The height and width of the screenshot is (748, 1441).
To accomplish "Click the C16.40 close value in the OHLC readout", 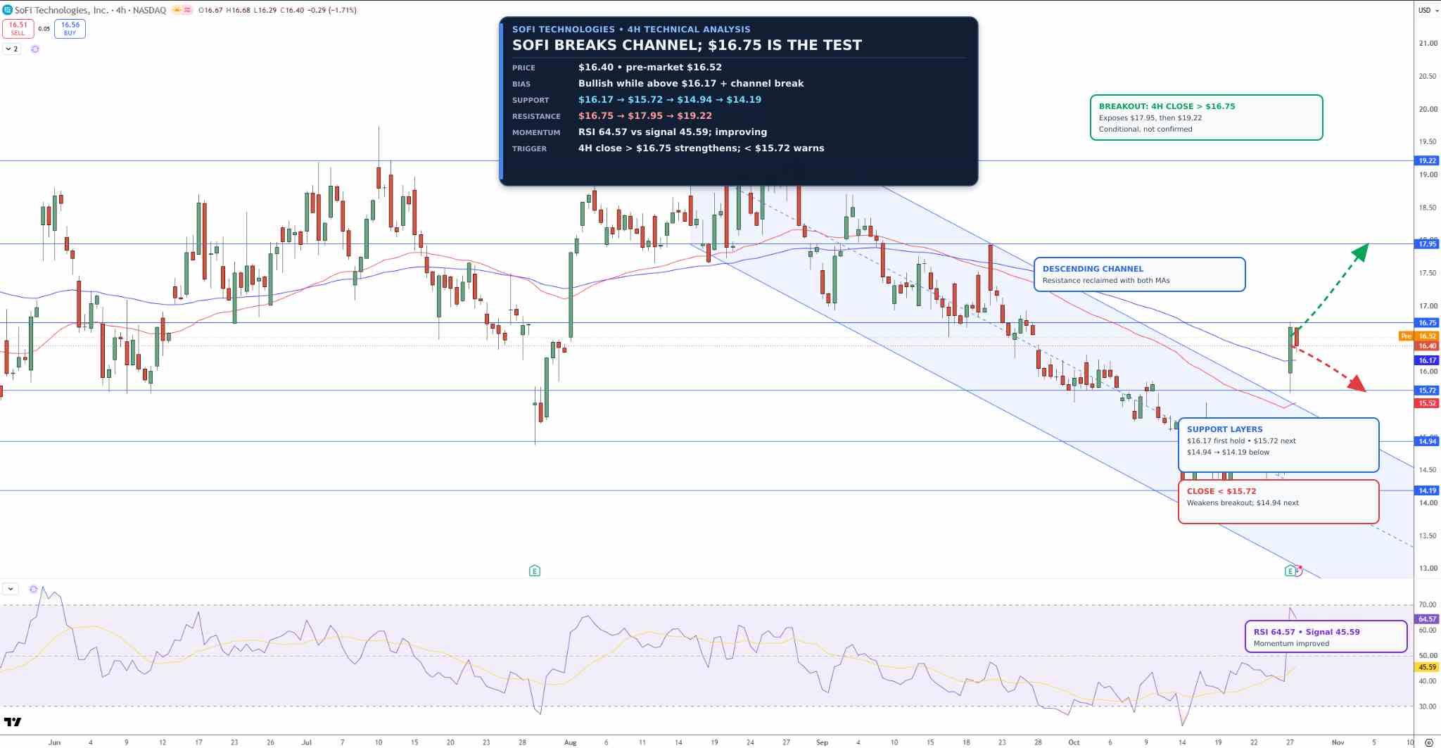I will click(292, 10).
